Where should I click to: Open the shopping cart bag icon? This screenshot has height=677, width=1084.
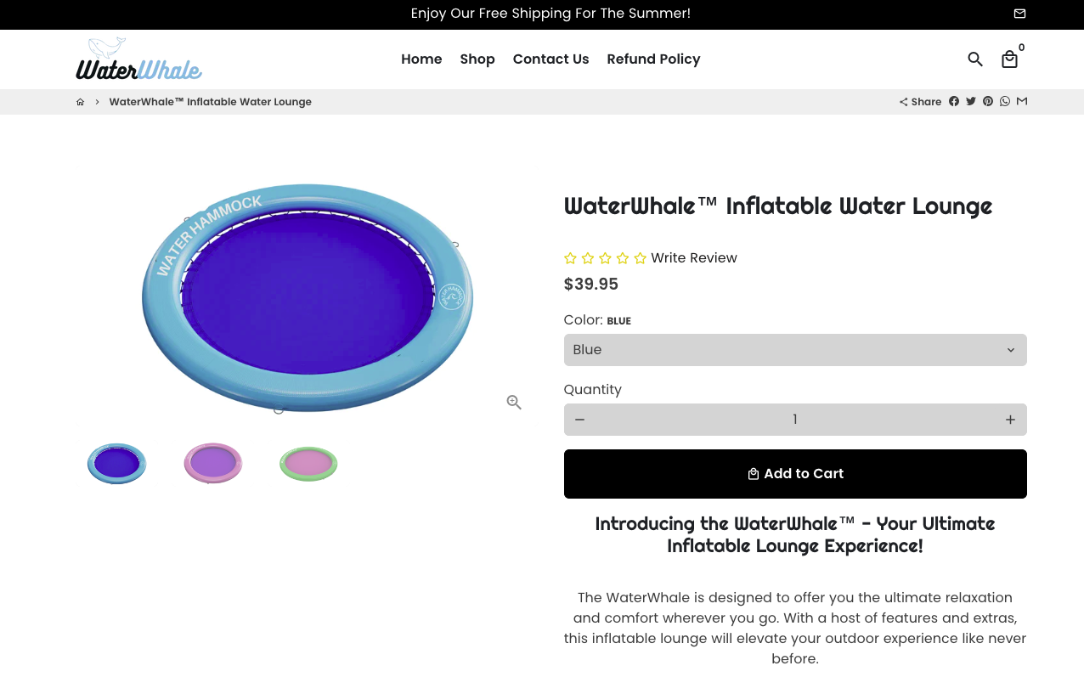[1009, 59]
